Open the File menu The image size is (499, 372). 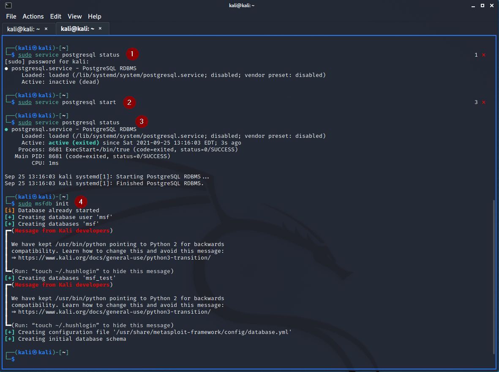pyautogui.click(x=11, y=16)
